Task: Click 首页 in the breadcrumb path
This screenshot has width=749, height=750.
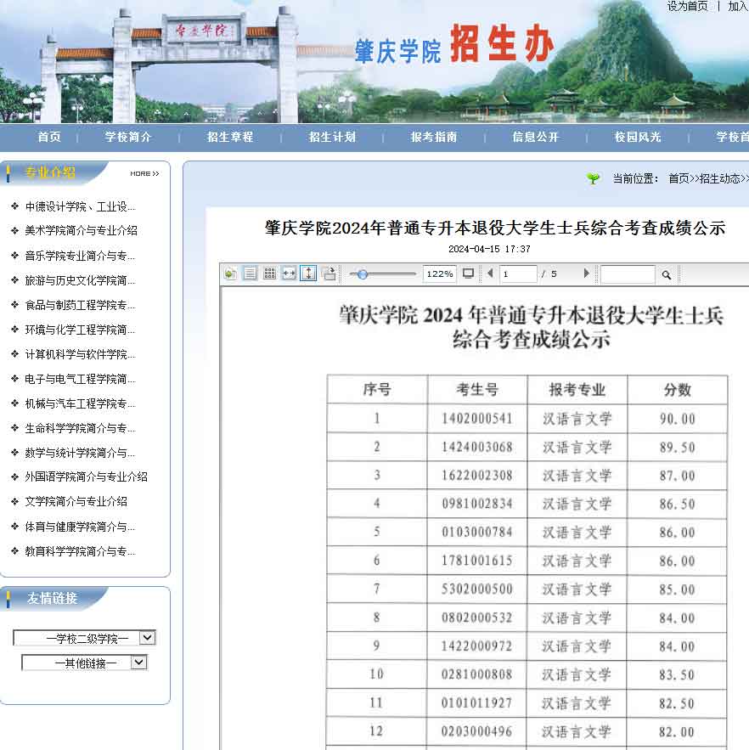Action: [679, 179]
